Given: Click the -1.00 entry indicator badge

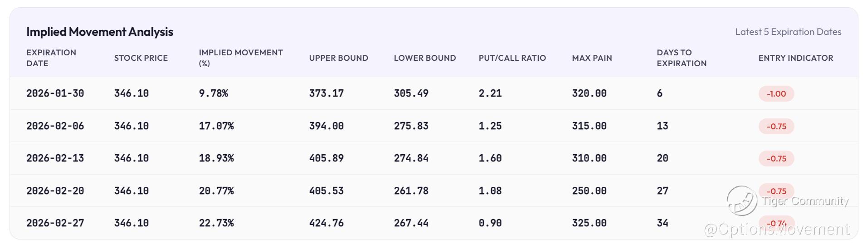Looking at the screenshot, I should pyautogui.click(x=776, y=94).
